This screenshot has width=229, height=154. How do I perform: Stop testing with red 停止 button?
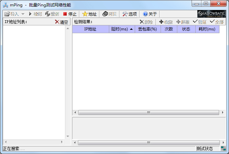point(65,14)
